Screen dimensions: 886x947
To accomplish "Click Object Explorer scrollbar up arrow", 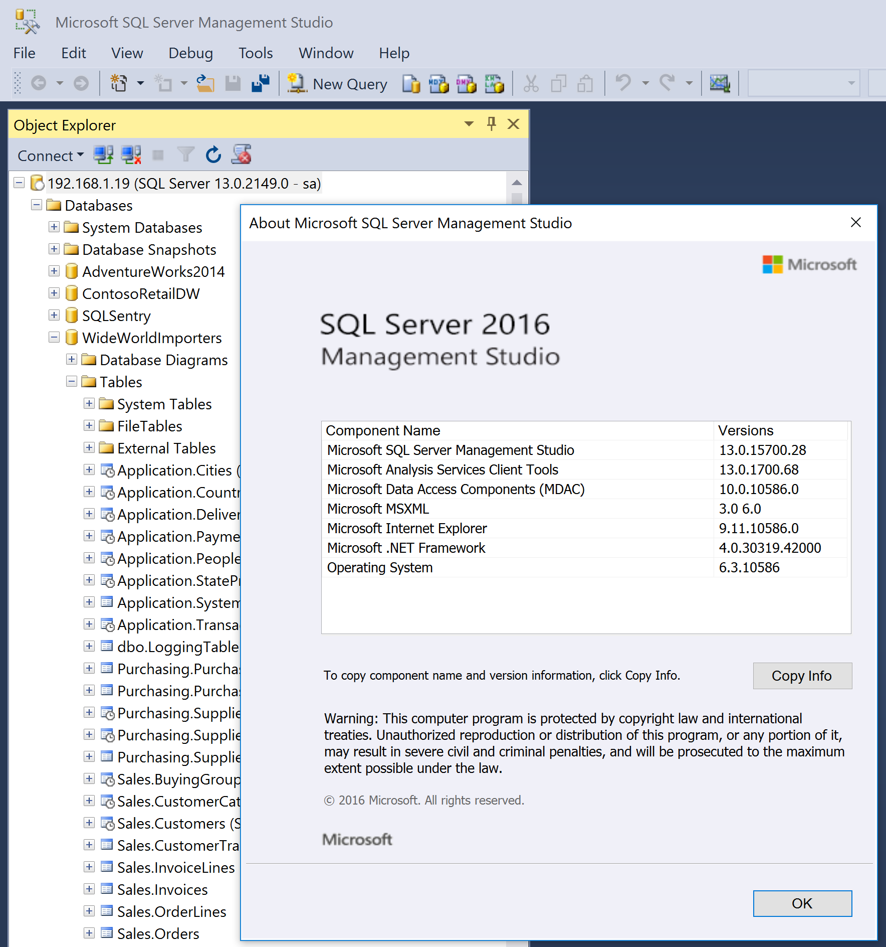I will point(517,183).
